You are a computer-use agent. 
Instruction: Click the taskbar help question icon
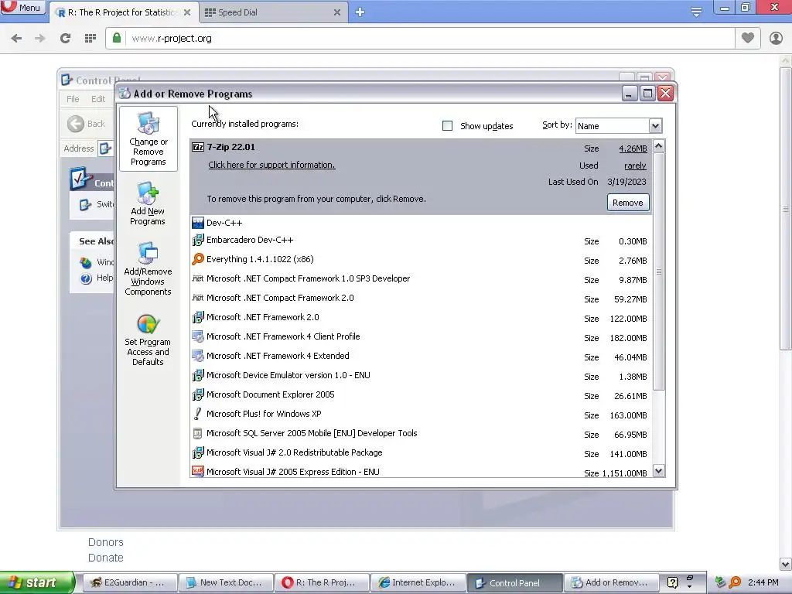[672, 582]
